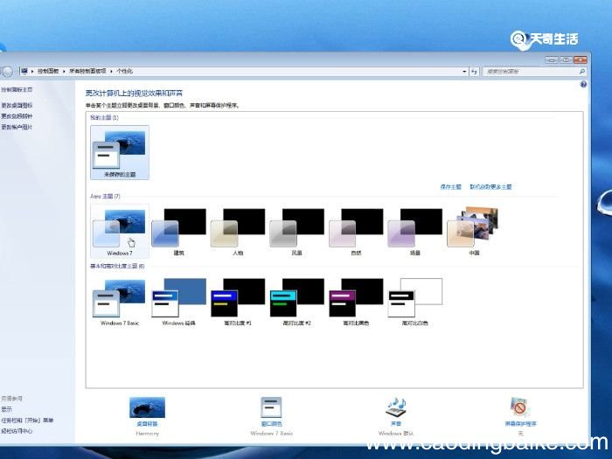Go to 控制面板 breadcrumb

point(48,71)
